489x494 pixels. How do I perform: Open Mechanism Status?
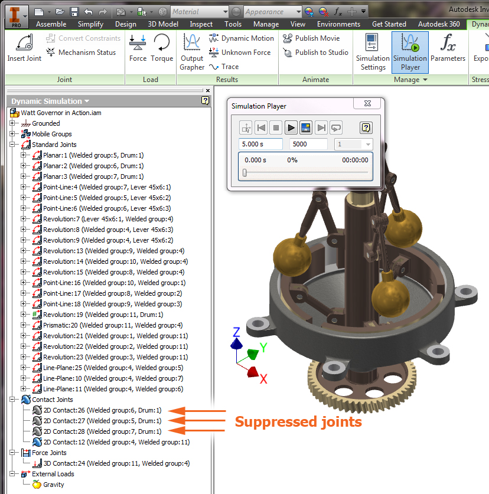[81, 53]
